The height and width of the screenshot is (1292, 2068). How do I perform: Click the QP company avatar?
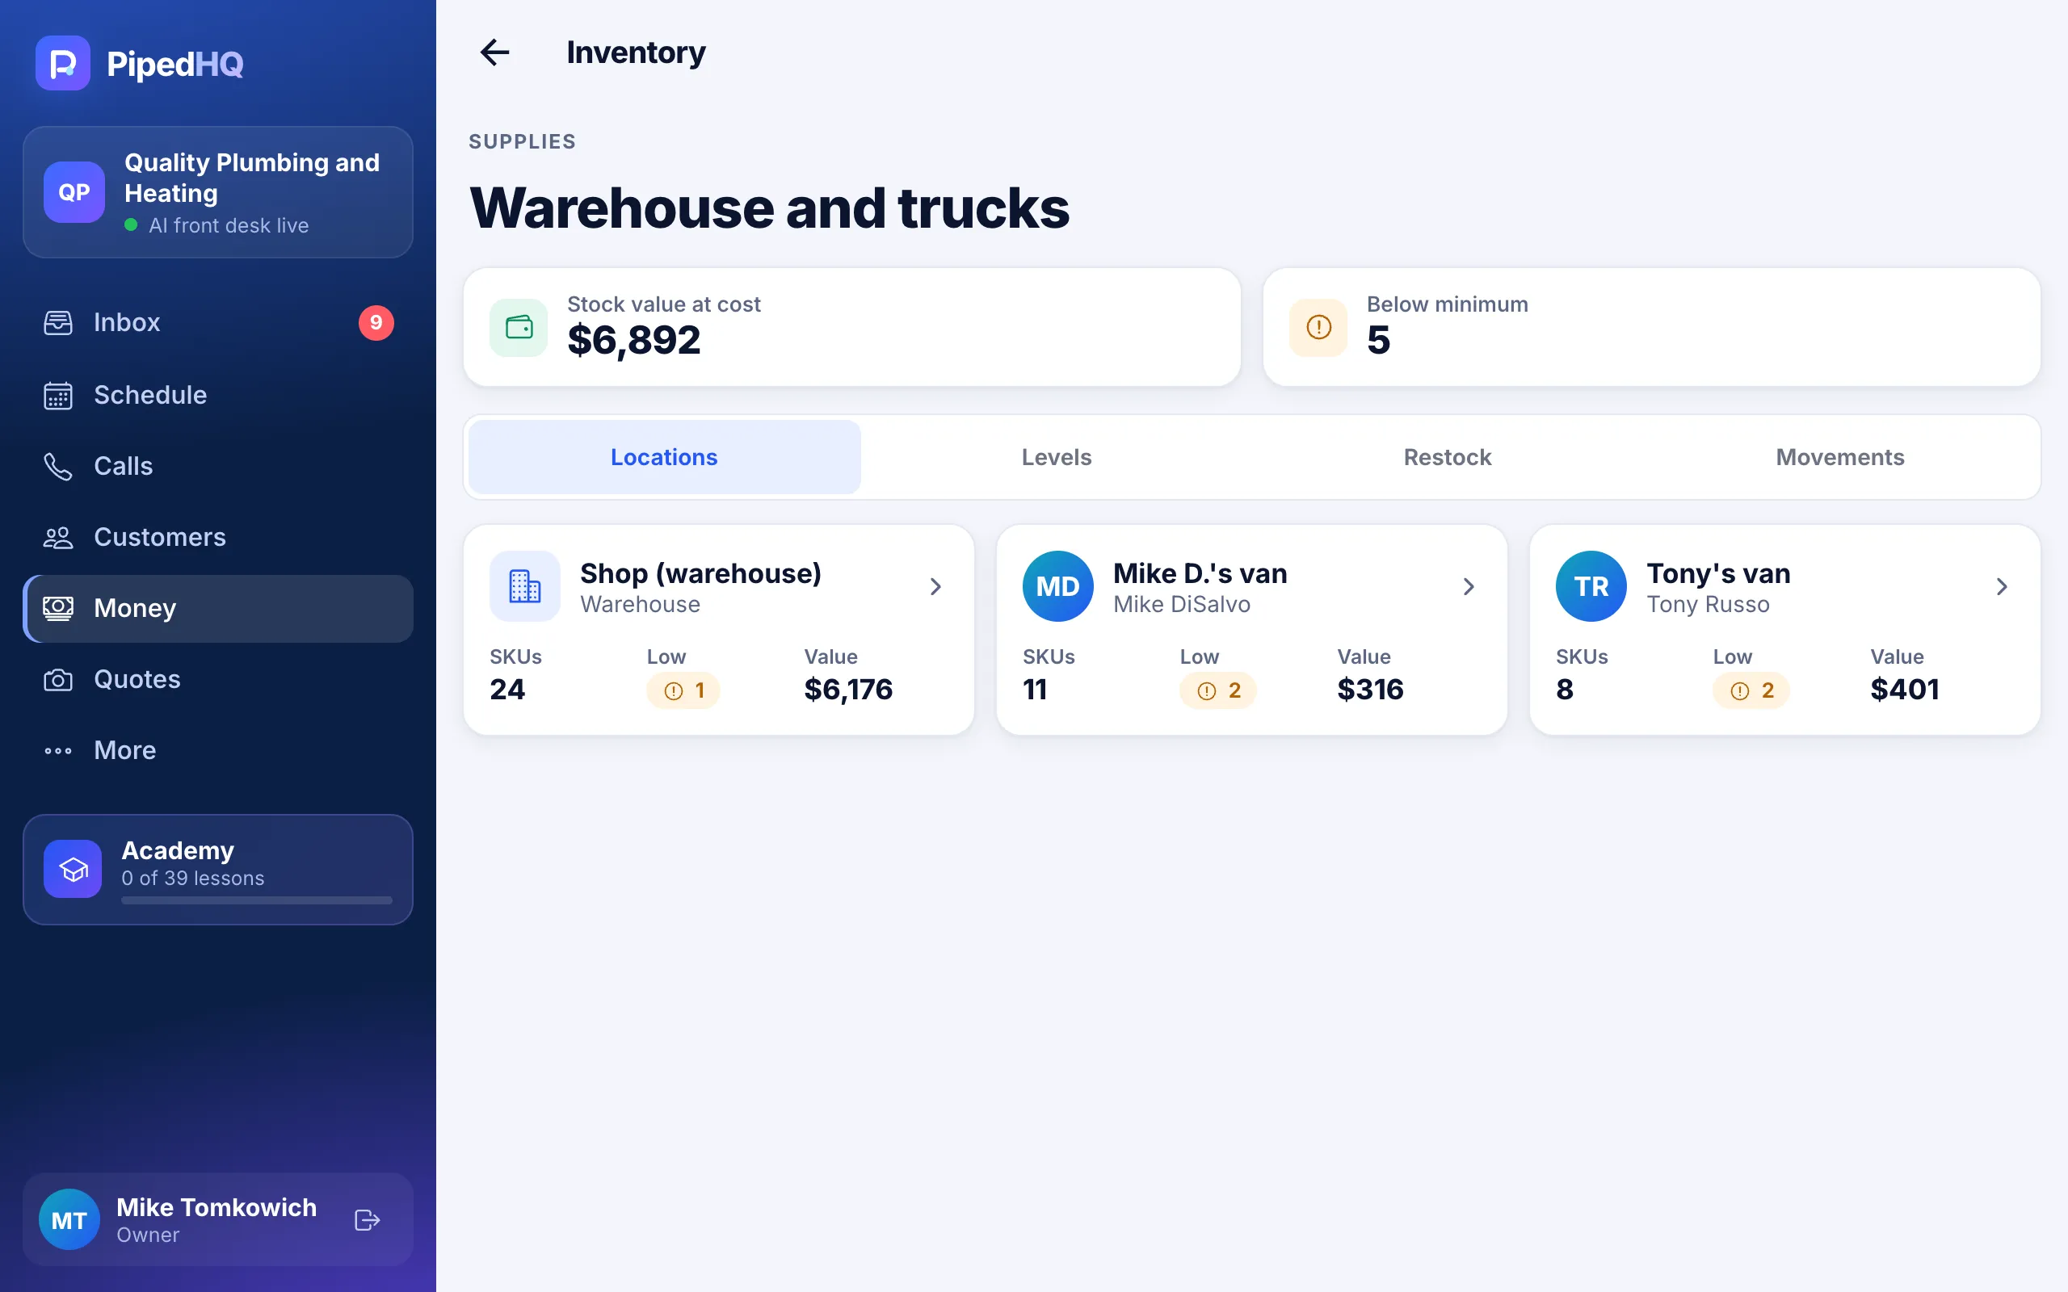[x=74, y=192]
